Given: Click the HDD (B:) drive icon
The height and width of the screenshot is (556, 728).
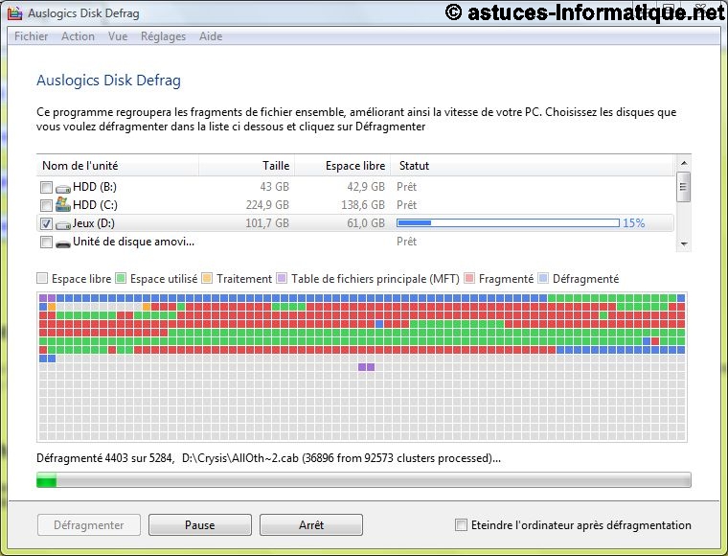Looking at the screenshot, I should 63,187.
